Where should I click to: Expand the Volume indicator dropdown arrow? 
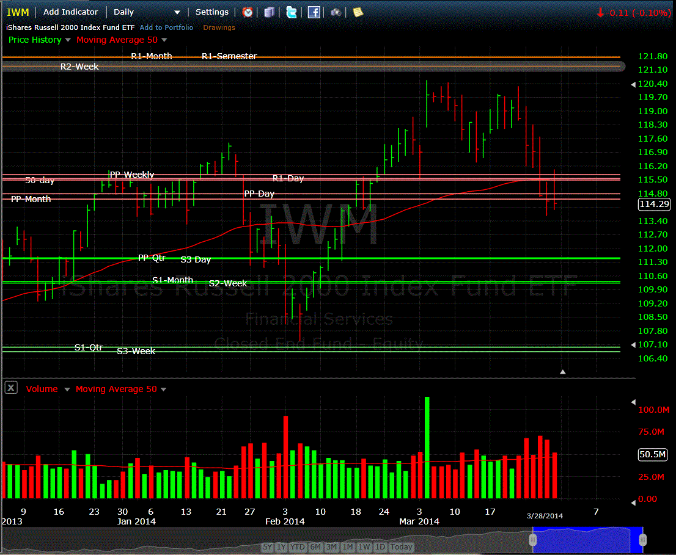67,390
